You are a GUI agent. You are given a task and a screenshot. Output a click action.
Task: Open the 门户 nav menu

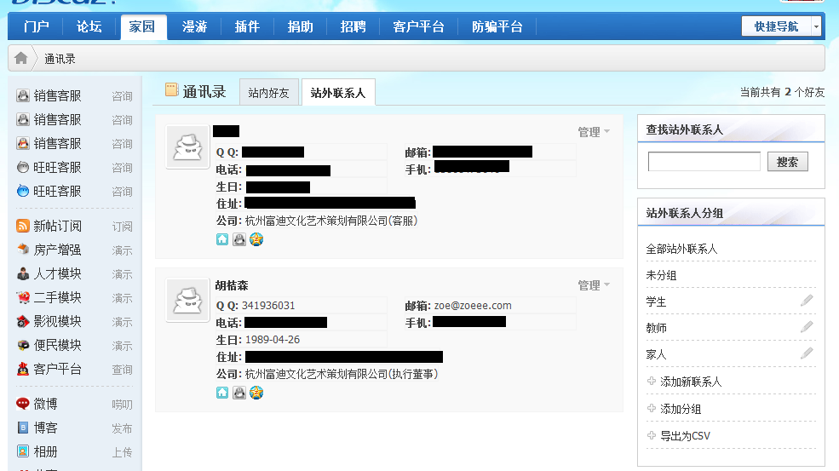coord(37,26)
